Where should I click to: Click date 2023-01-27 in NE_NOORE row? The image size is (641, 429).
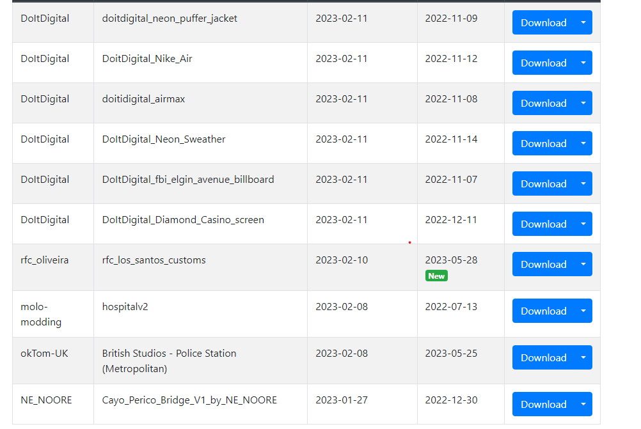click(342, 400)
